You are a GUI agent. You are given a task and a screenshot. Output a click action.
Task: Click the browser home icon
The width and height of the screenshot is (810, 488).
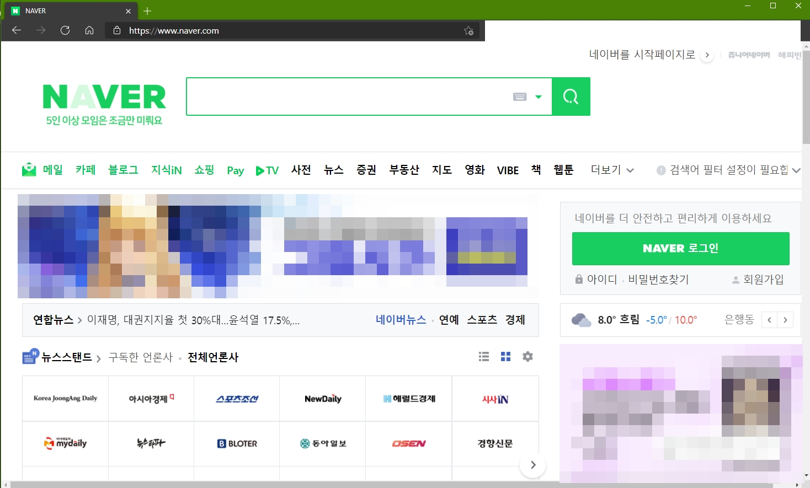tap(89, 30)
